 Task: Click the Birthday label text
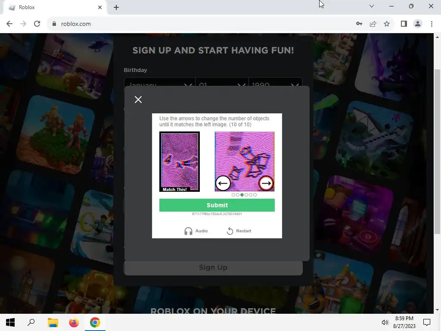pyautogui.click(x=135, y=70)
